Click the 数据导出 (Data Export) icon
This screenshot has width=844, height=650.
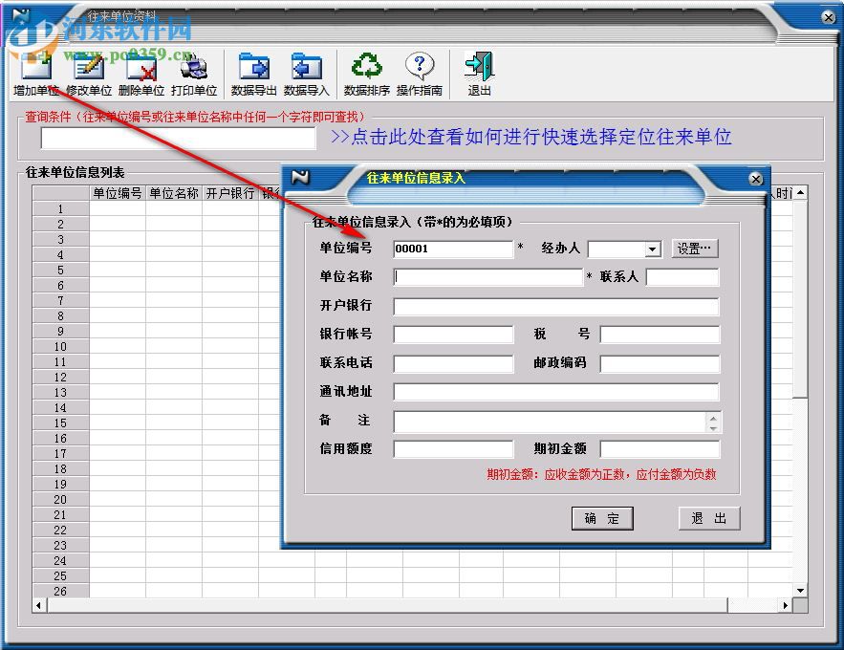256,72
